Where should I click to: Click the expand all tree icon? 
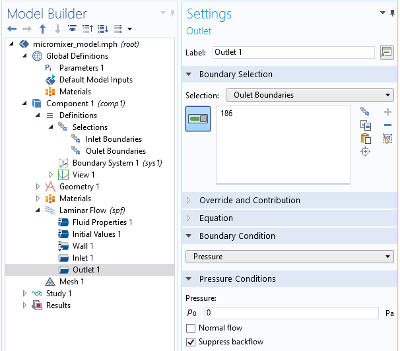[103, 29]
